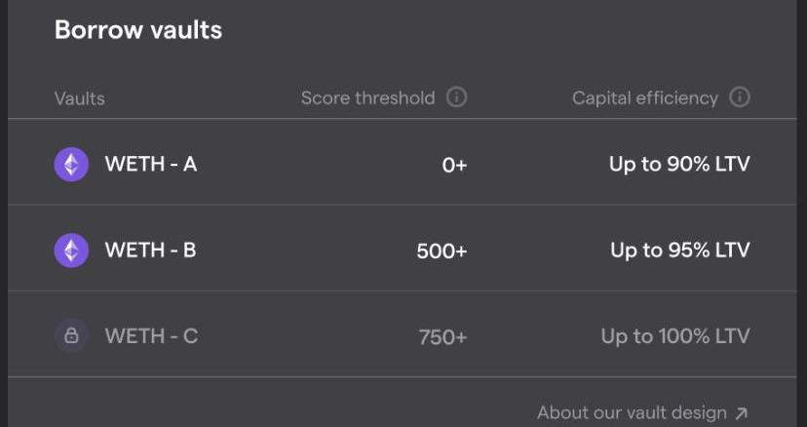Select the WETH - A vault name
Image resolution: width=807 pixels, height=427 pixels.
pos(151,164)
